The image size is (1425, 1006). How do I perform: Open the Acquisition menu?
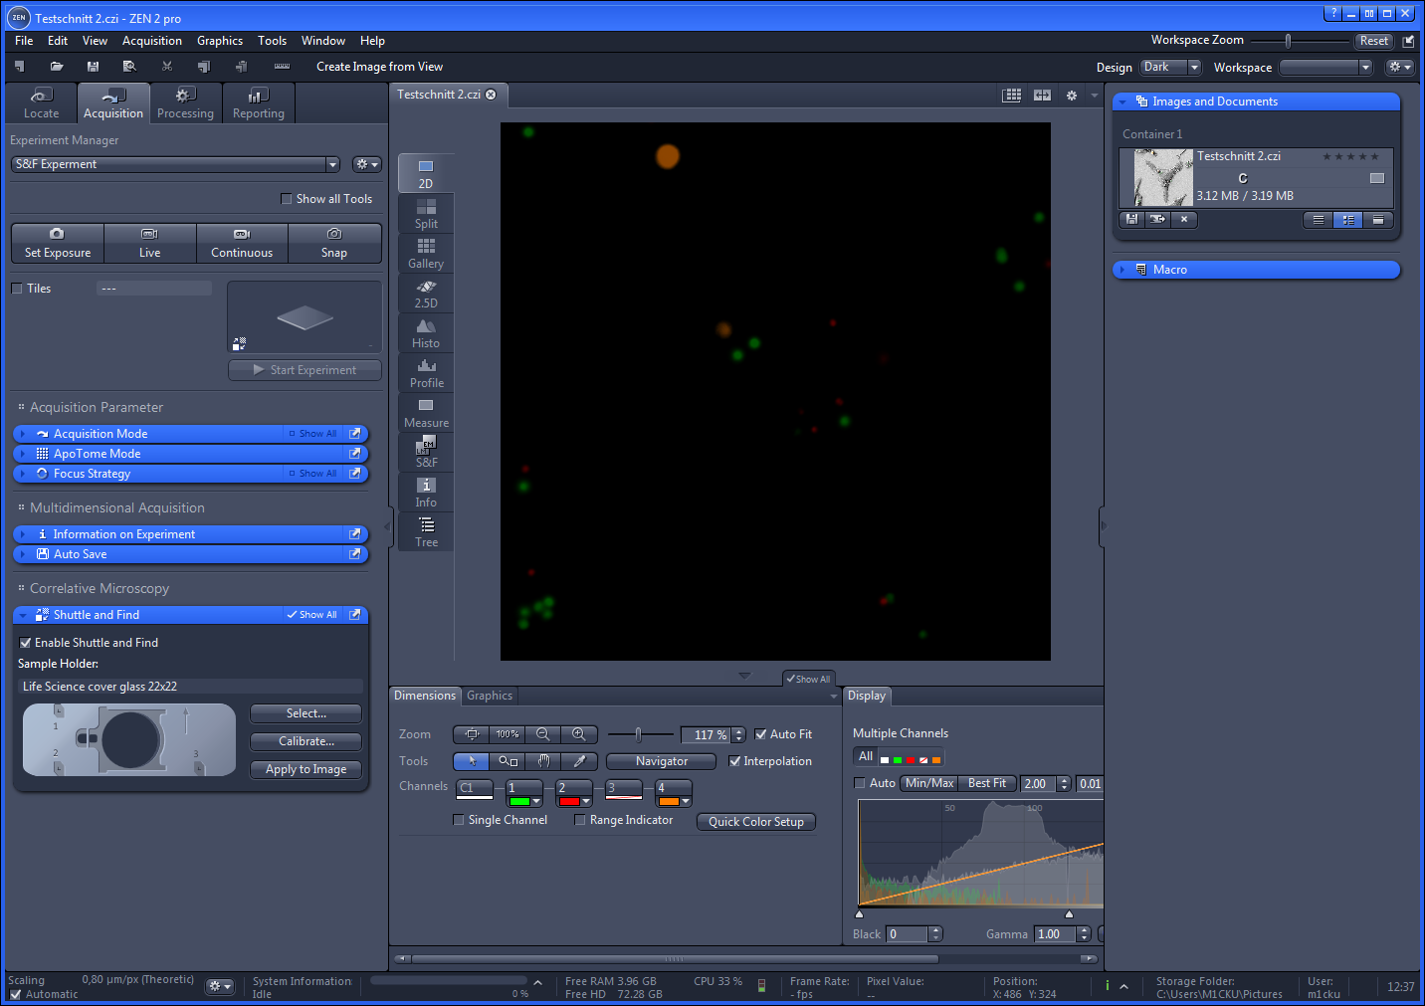pos(151,41)
